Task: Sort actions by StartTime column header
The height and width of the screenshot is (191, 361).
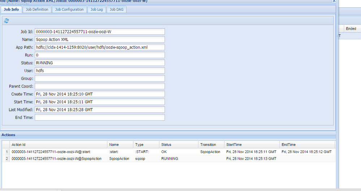Action: click(x=252, y=144)
